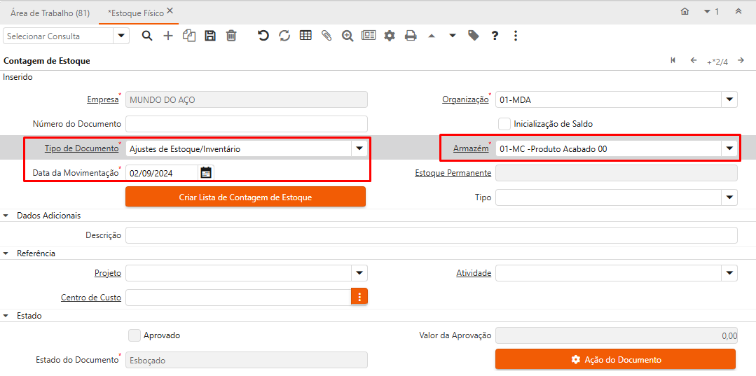Check the Aprovado checkbox
Image resolution: width=756 pixels, height=376 pixels.
[x=135, y=335]
